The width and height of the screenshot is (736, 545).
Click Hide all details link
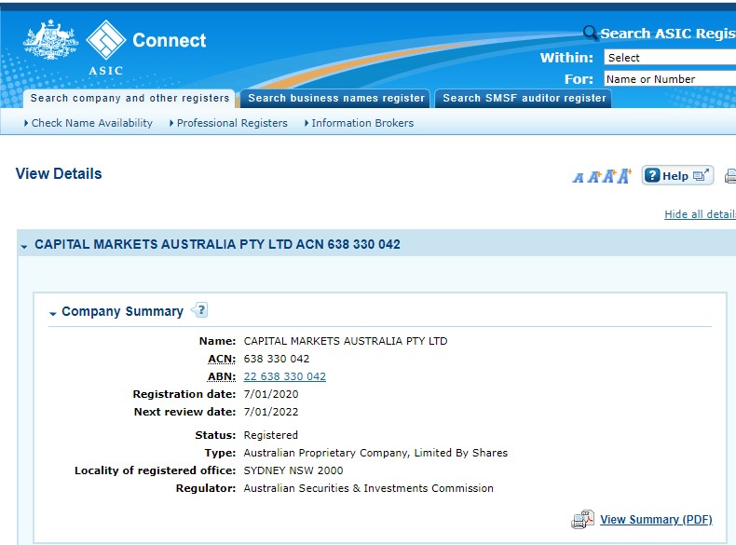coord(700,214)
